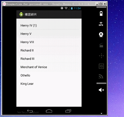The image size is (124, 117).
Task: Tap the Android recent apps button
Action: 68,111
